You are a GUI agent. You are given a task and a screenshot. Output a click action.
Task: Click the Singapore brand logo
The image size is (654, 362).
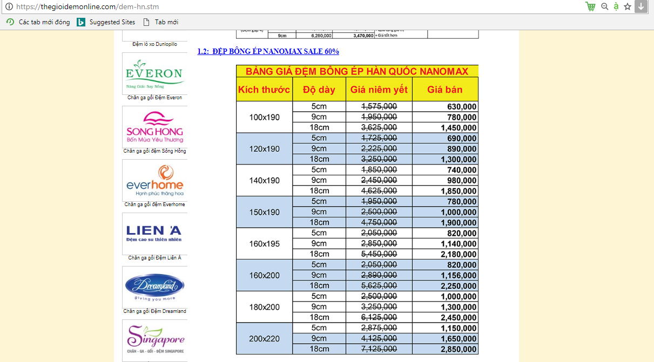154,340
